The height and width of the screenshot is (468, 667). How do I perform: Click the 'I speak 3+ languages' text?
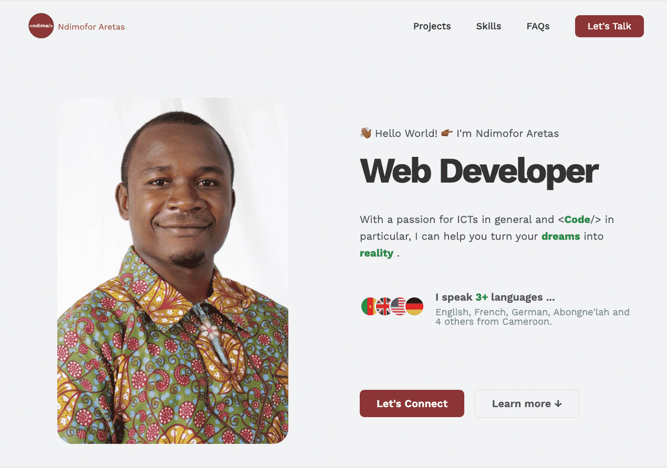point(495,297)
